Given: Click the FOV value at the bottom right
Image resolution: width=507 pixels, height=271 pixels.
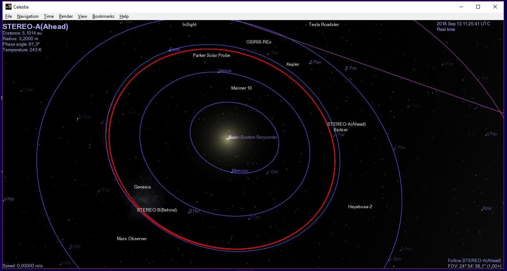Looking at the screenshot, I should coord(475,266).
